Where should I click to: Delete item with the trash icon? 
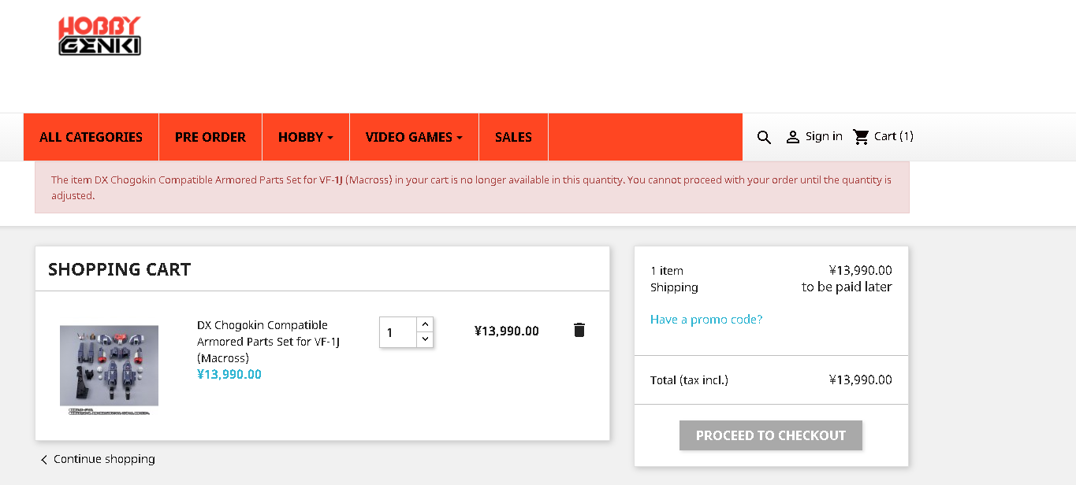579,330
